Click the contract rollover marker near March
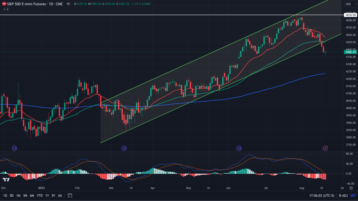Screen dimensions: 358x201 pyautogui.click(x=124, y=148)
